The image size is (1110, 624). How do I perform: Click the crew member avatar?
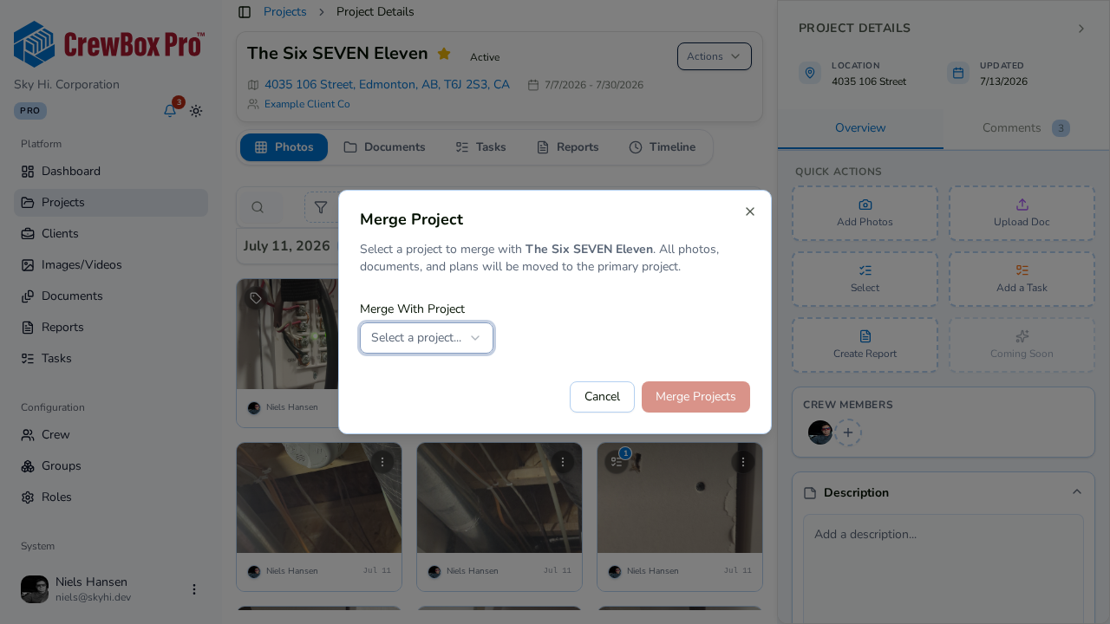820,432
